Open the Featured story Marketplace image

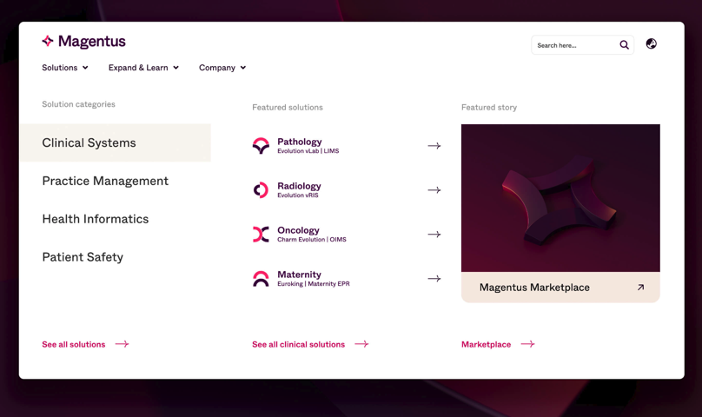(560, 198)
